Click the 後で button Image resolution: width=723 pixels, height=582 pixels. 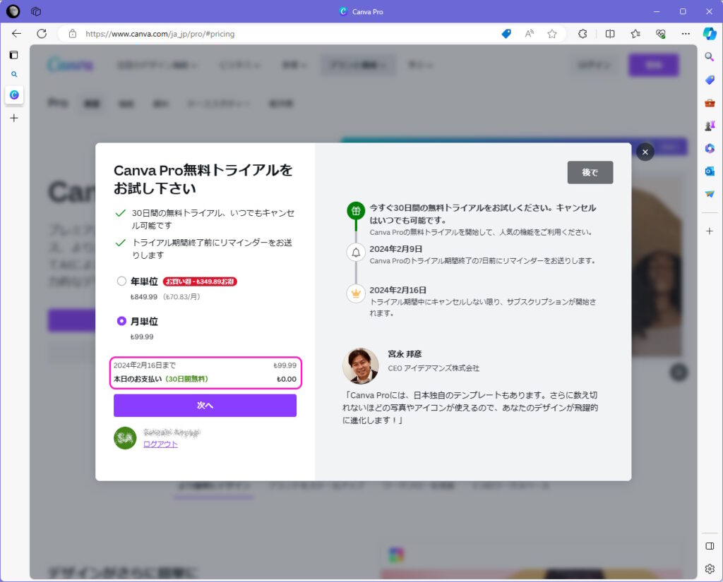coord(590,172)
